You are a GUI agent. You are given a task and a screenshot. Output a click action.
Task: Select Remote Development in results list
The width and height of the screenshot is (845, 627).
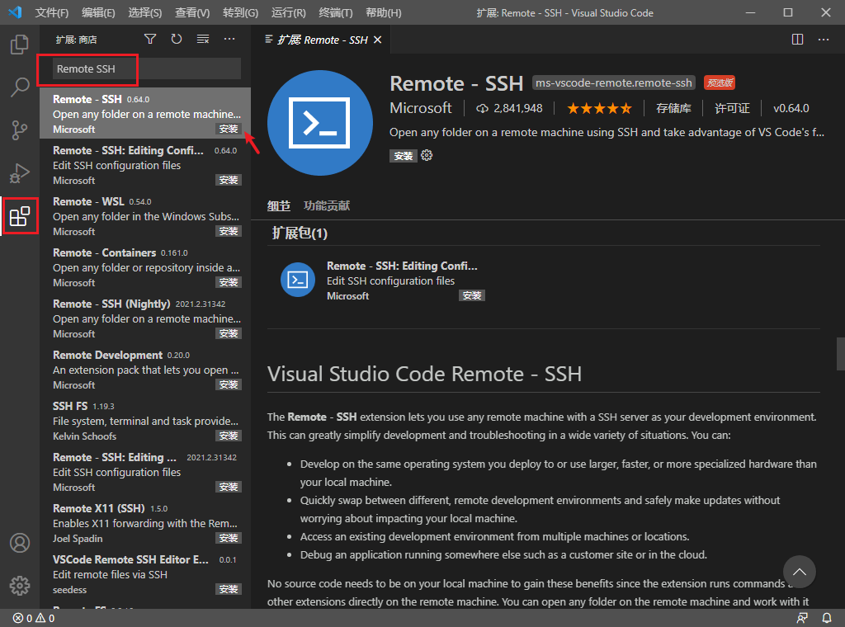[145, 370]
